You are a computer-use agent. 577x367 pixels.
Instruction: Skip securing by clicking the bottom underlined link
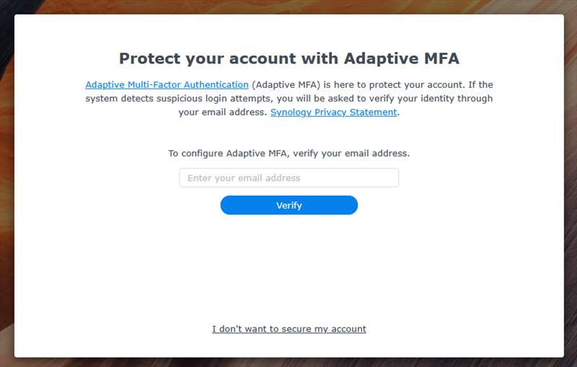pyautogui.click(x=289, y=329)
